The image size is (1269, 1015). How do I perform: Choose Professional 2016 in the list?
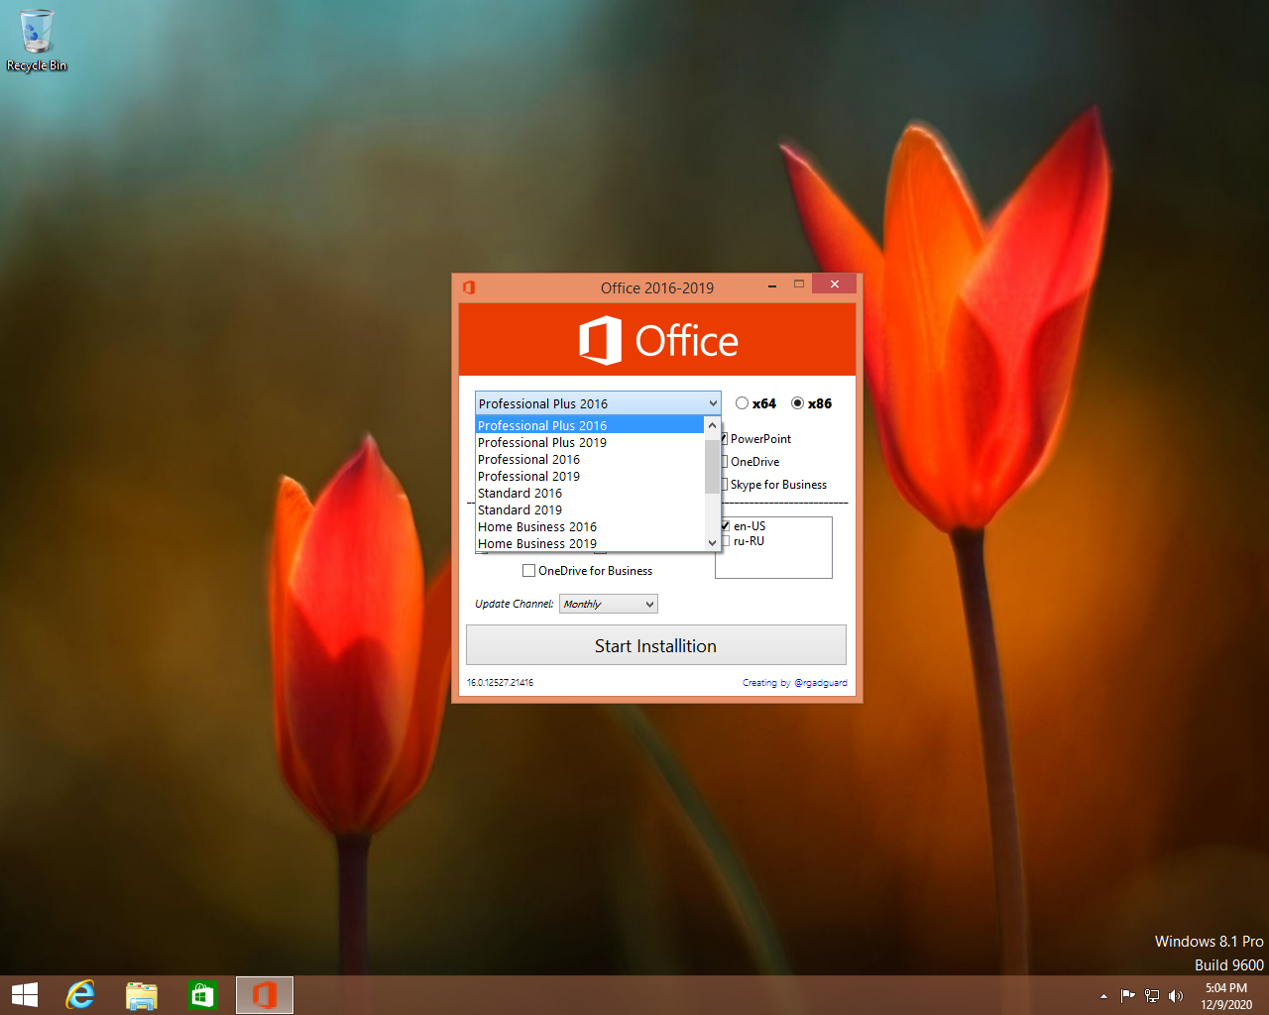(x=590, y=459)
